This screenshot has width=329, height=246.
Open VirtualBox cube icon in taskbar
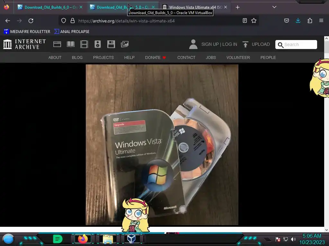pyautogui.click(x=131, y=239)
